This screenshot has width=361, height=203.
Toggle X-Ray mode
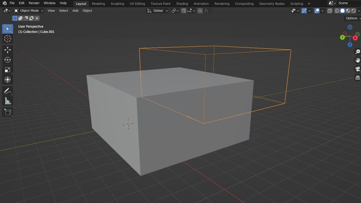pos(330,11)
